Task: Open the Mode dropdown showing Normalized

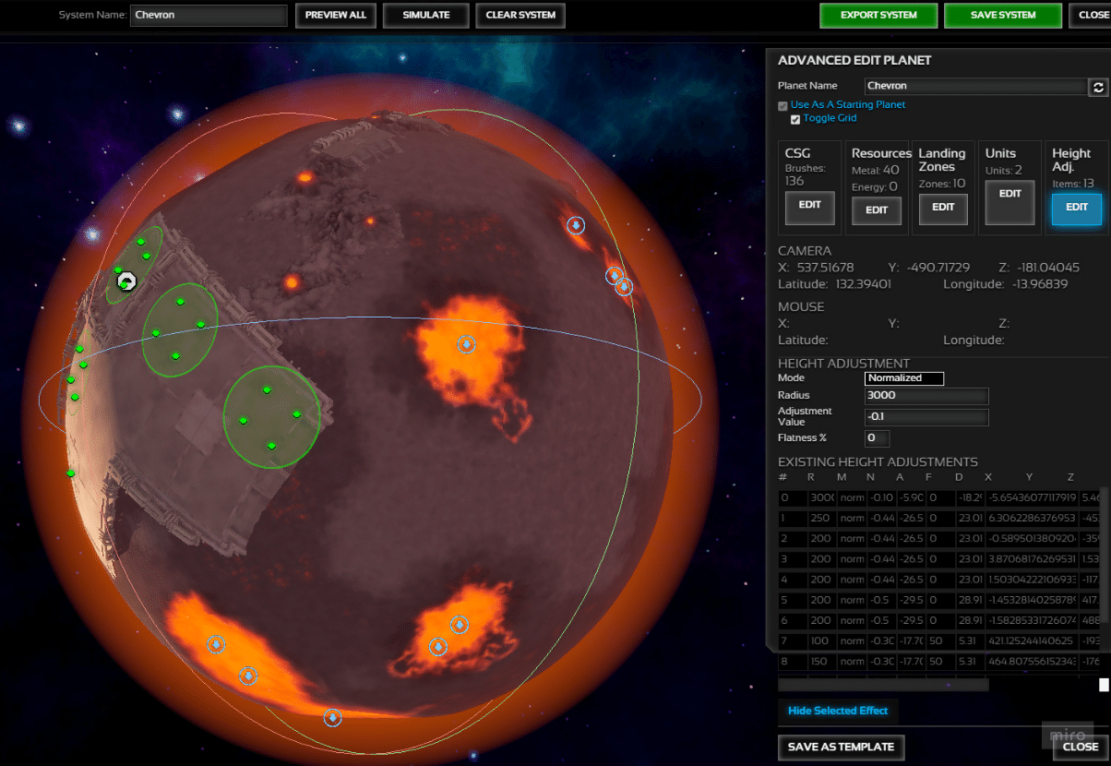Action: (x=904, y=378)
